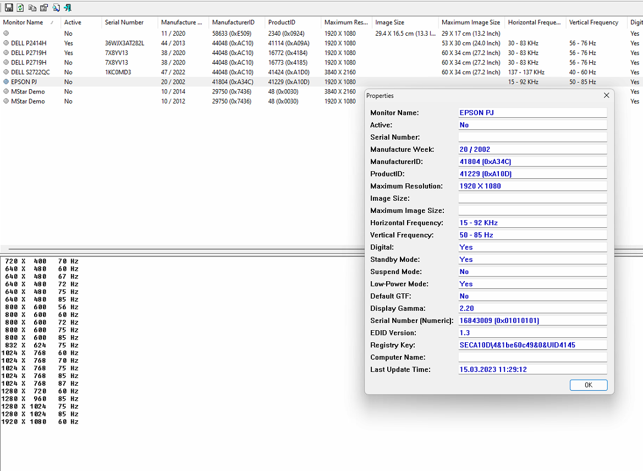Click the Display Gamma field 2.20

click(532, 308)
